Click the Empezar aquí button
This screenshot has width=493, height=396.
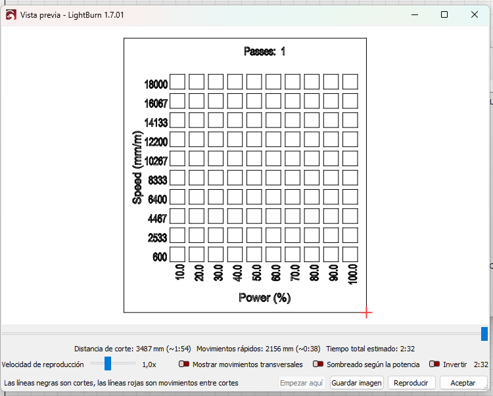coord(301,383)
